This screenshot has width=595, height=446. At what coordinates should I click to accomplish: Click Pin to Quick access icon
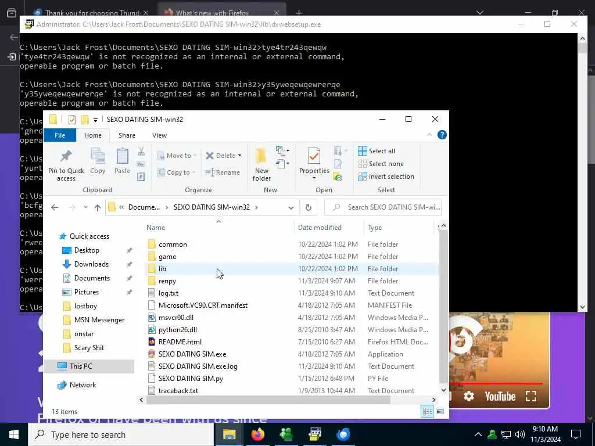point(66,156)
